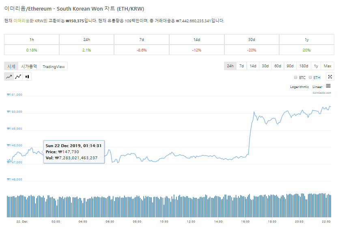Screen dimensions: 338x229
Task: Select the 7d time range
Action: (x=241, y=66)
